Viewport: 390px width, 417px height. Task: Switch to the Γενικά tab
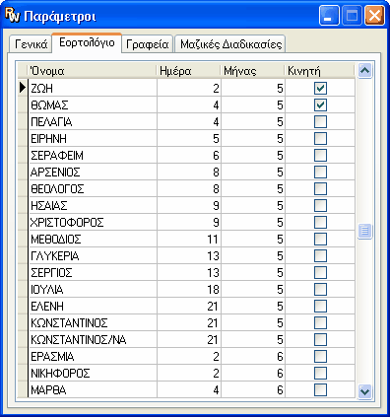click(31, 44)
